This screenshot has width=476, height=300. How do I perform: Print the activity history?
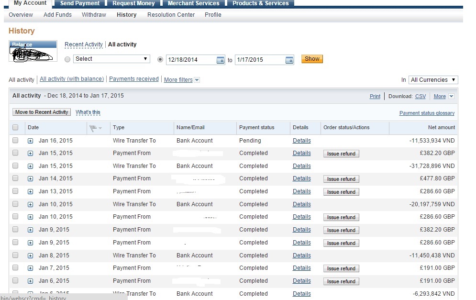pyautogui.click(x=375, y=96)
